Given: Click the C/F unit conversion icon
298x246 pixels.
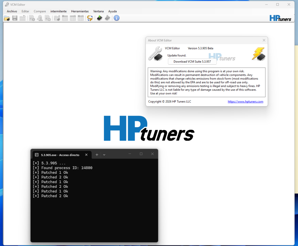Looking at the screenshot, I should [x=90, y=18].
